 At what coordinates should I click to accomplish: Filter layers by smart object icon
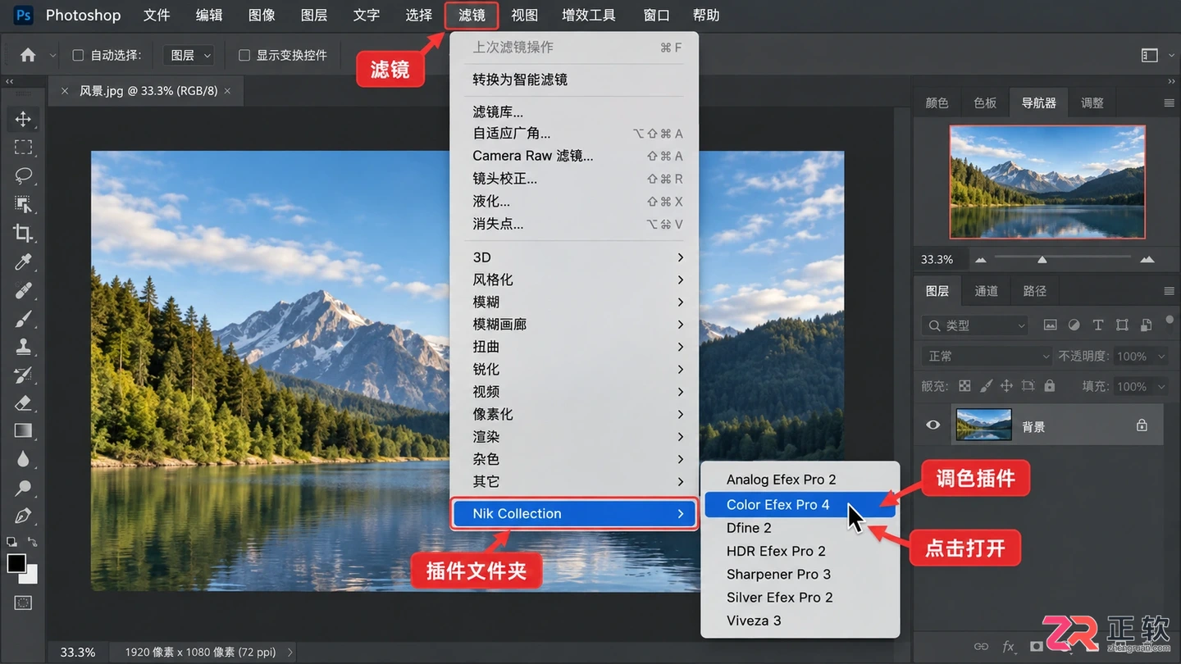(1146, 325)
